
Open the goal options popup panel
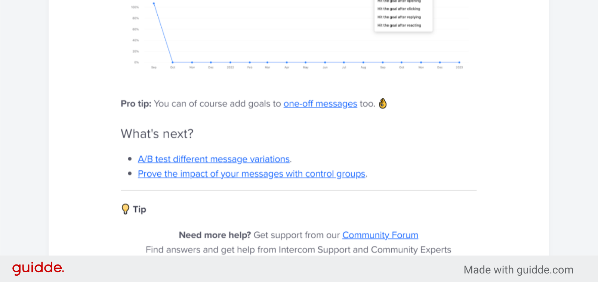[x=403, y=15]
